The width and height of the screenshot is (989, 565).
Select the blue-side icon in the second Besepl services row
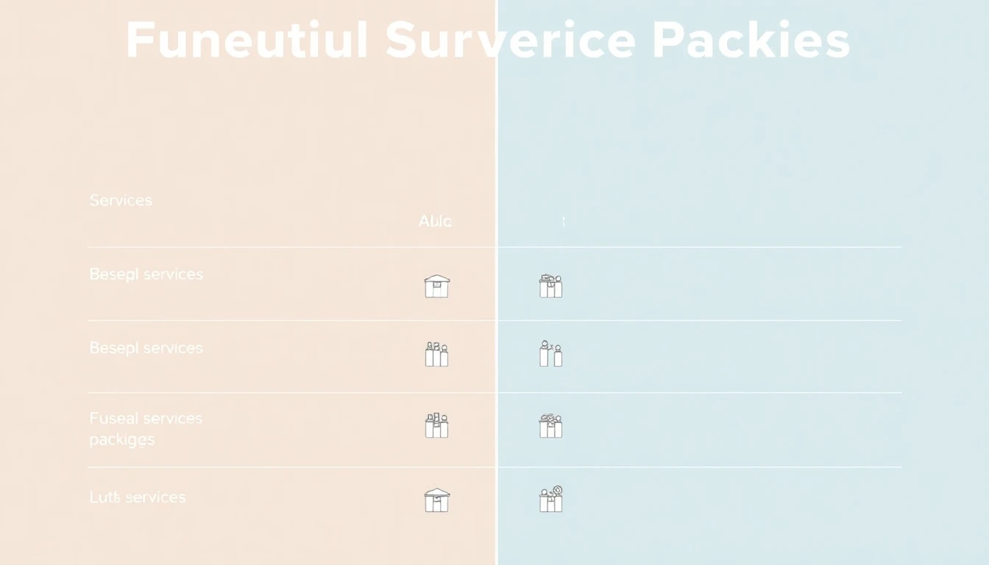pos(550,354)
